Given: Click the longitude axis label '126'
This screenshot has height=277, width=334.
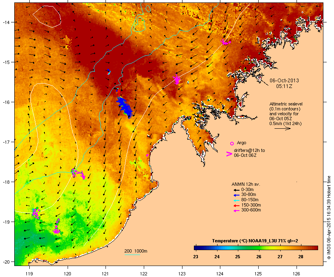Looking at the screenshot, I should [x=296, y=274].
